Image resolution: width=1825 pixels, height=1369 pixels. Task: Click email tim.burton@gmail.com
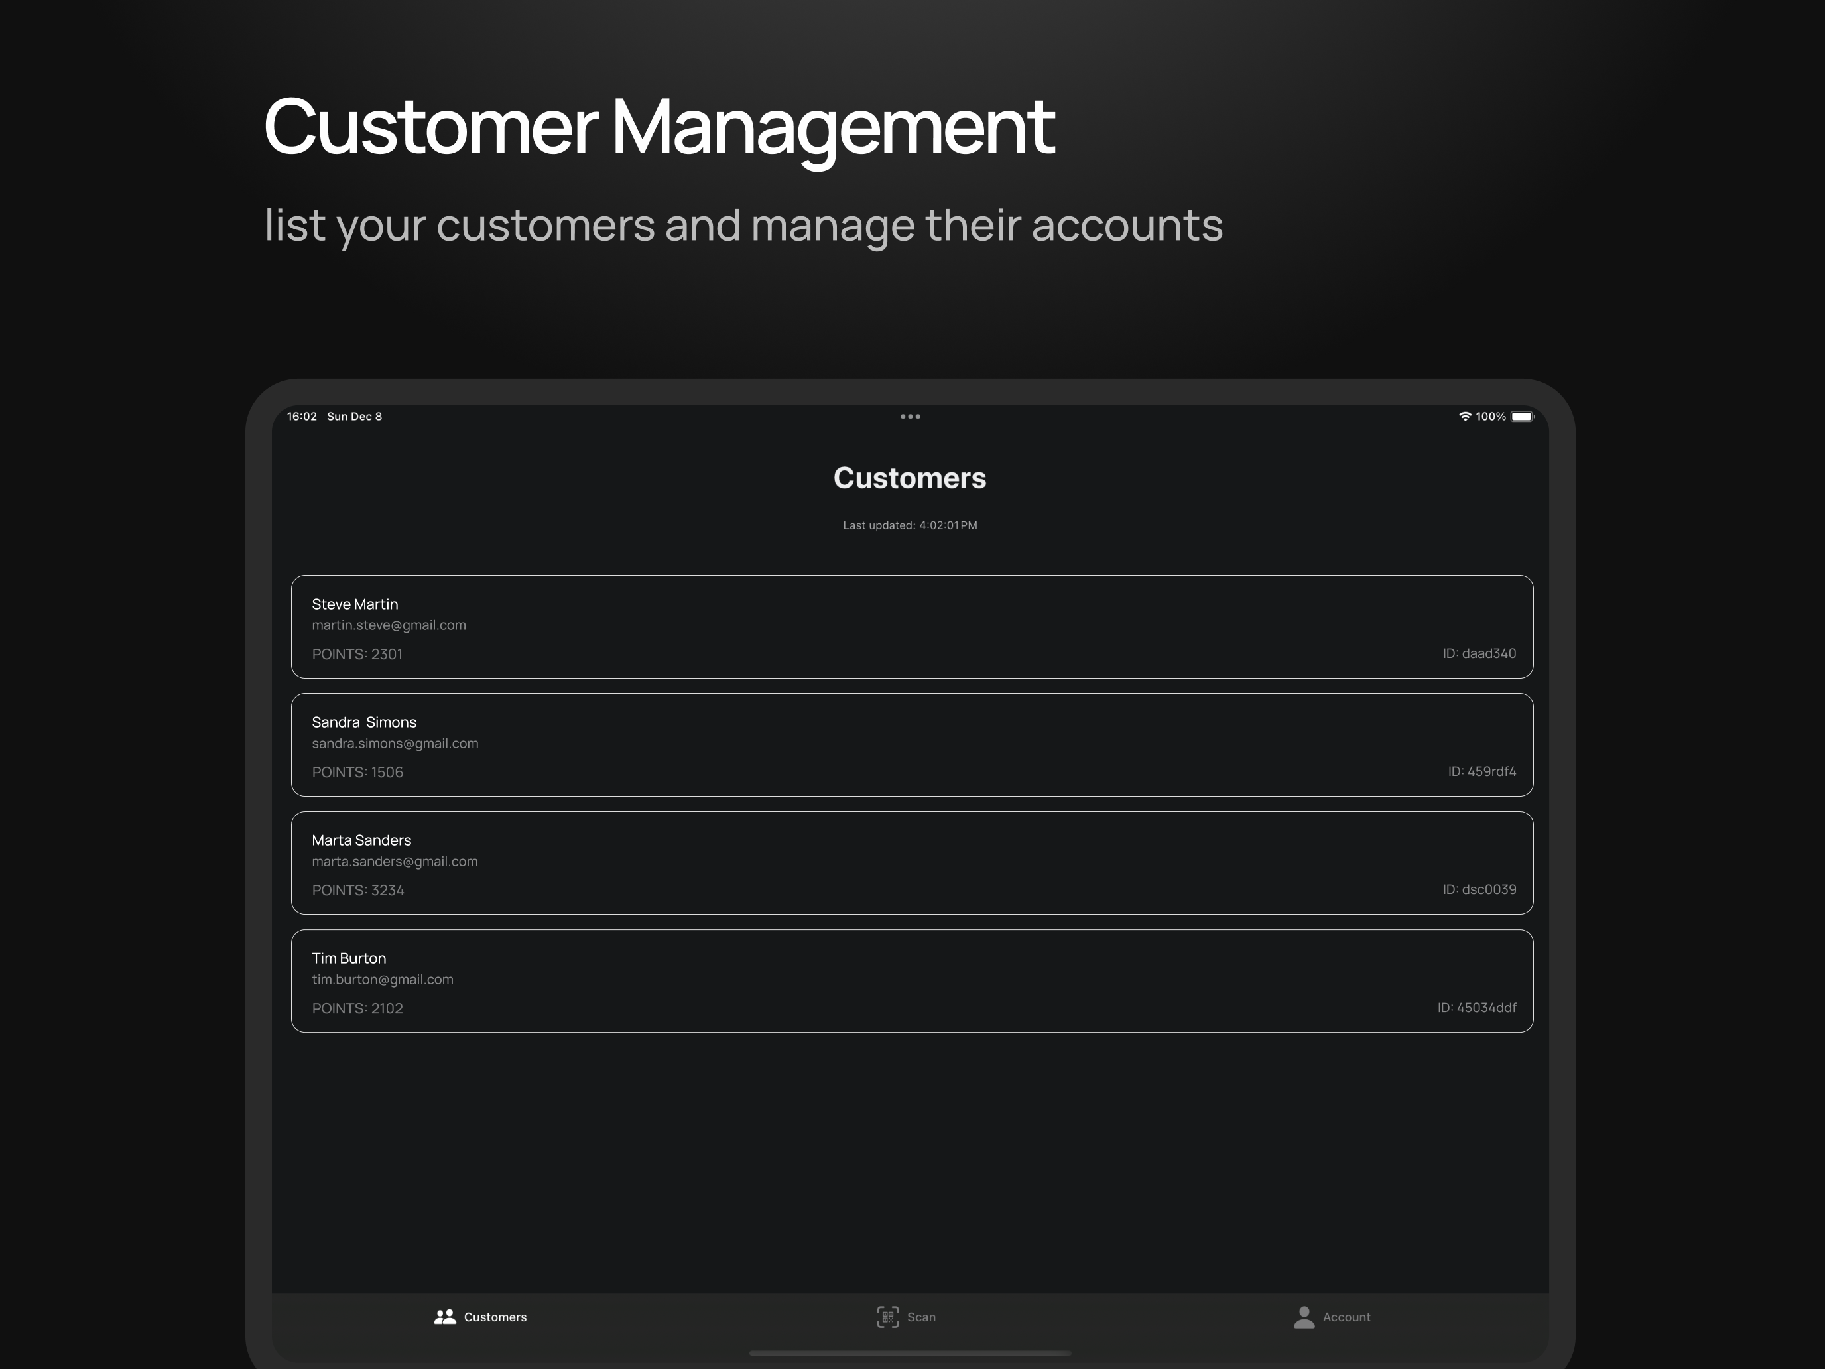coord(383,980)
